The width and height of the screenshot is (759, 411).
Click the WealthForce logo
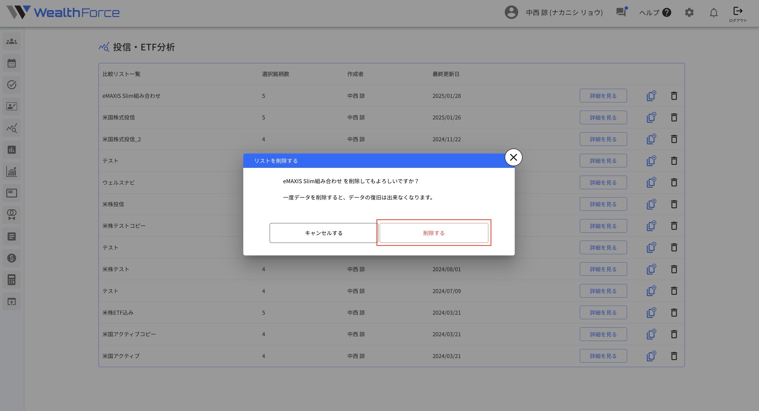coord(63,12)
